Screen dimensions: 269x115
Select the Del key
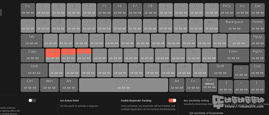[258, 10]
